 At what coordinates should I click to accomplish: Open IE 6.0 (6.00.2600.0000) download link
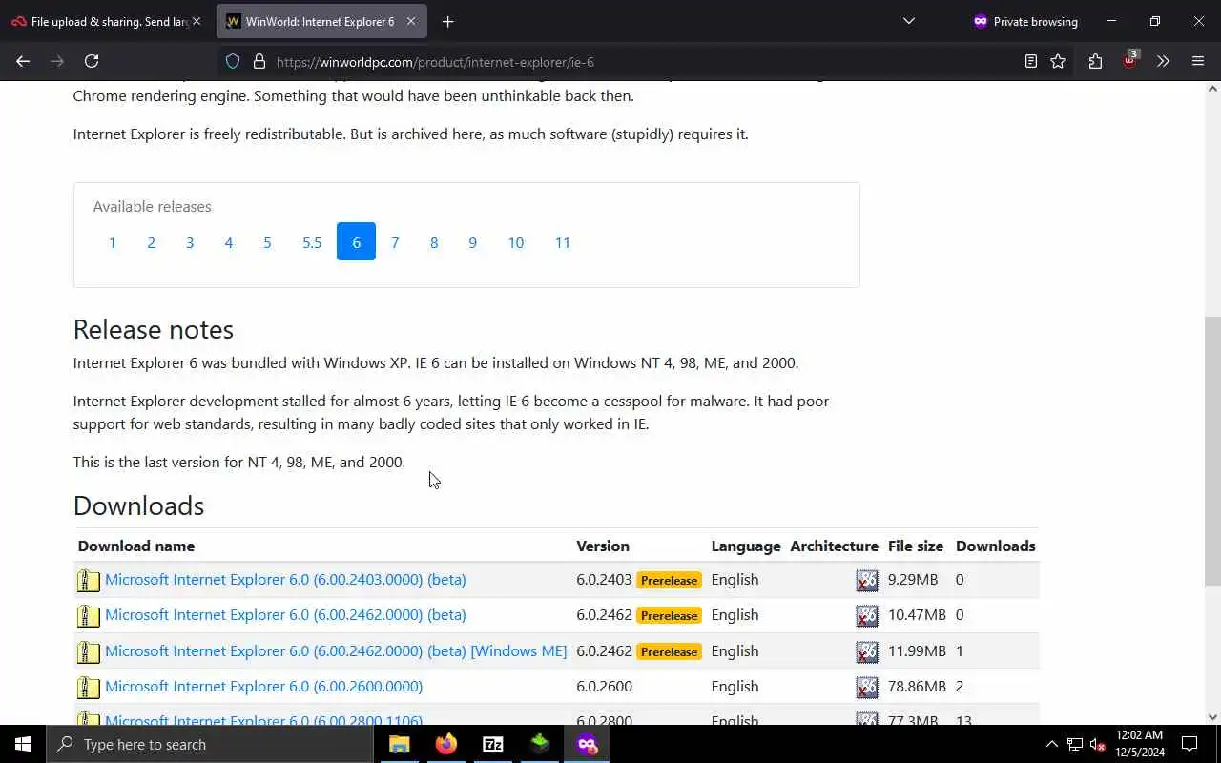263,686
